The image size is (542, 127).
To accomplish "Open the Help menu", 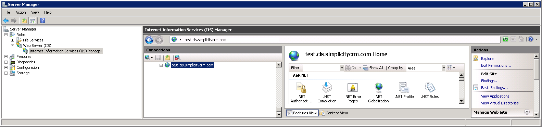I will [48, 12].
